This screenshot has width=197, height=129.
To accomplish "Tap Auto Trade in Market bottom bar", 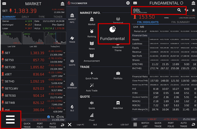I will (x=53, y=125).
